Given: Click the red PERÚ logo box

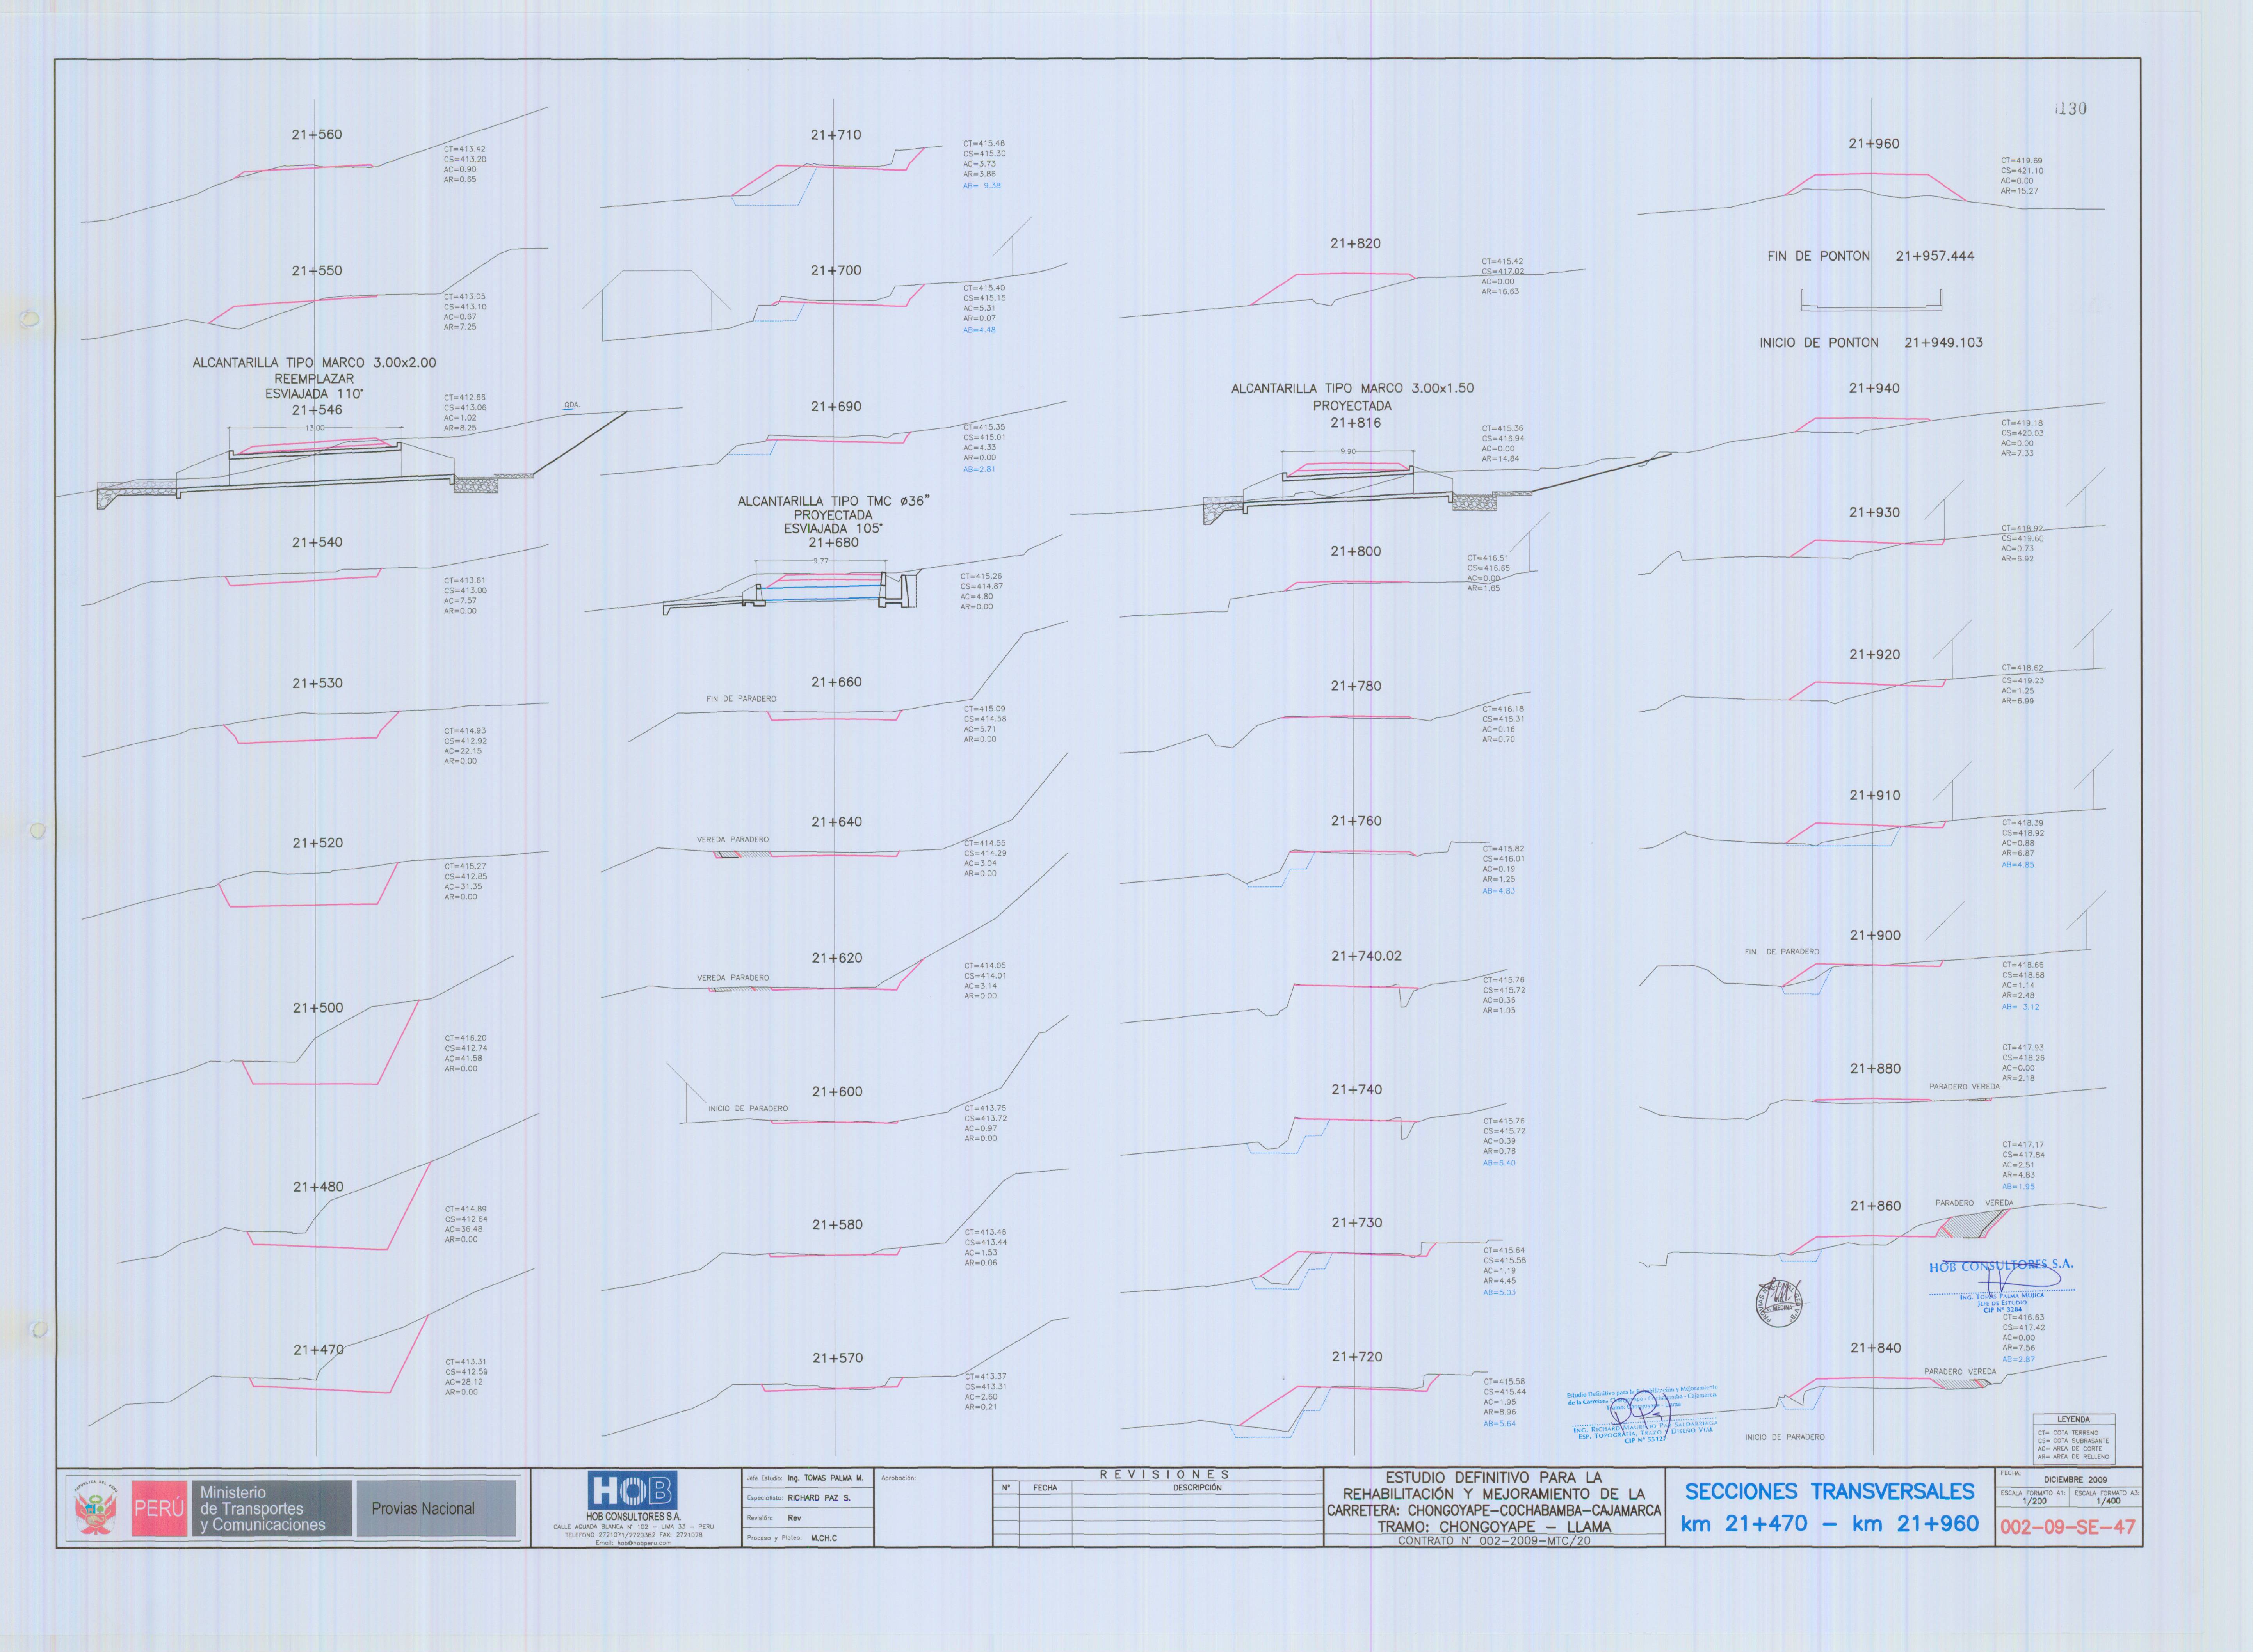Looking at the screenshot, I should (x=159, y=1509).
